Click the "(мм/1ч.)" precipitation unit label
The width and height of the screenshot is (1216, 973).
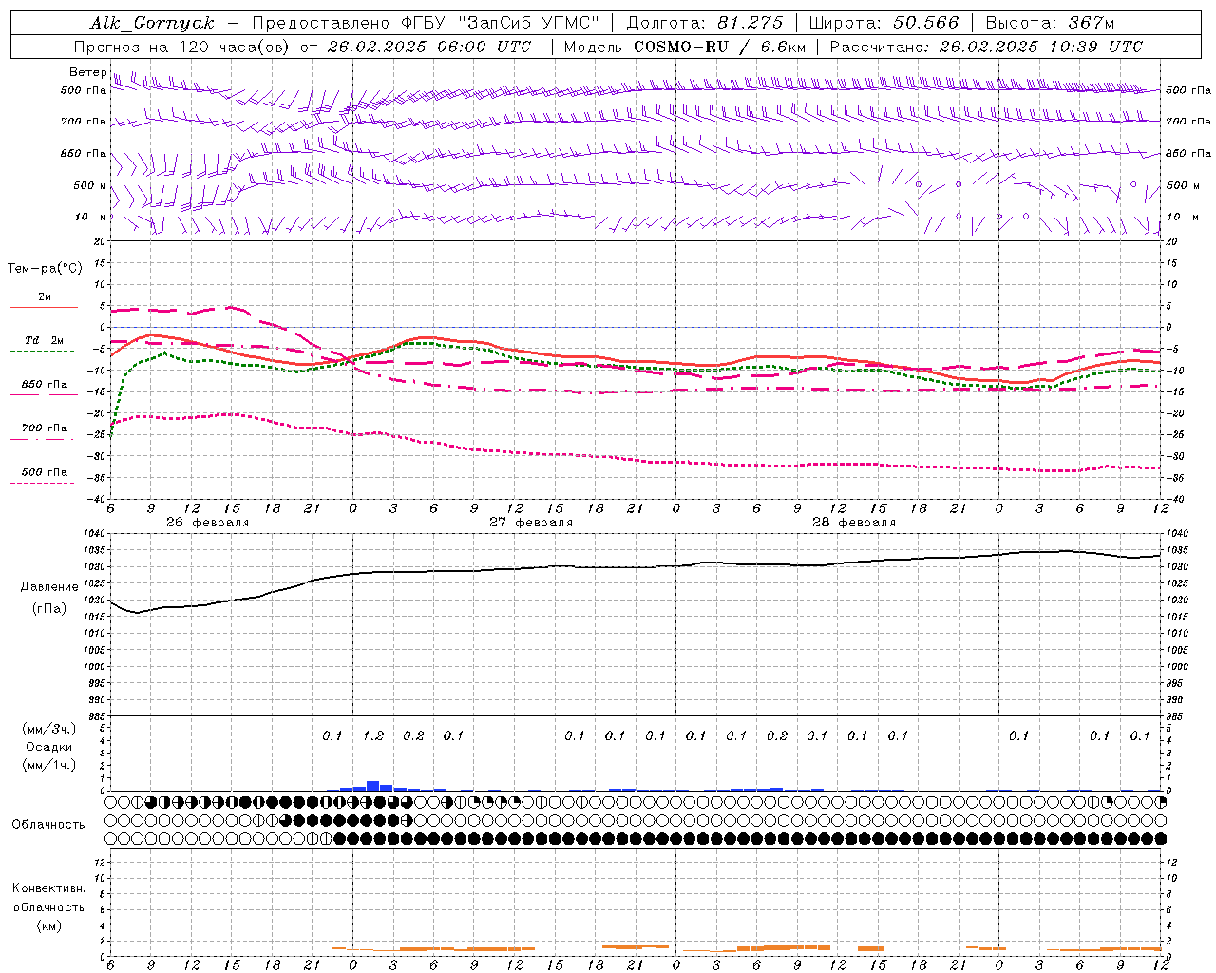click(49, 765)
